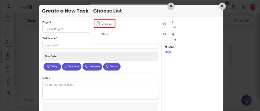Open the Pay section icon

click(8, 69)
